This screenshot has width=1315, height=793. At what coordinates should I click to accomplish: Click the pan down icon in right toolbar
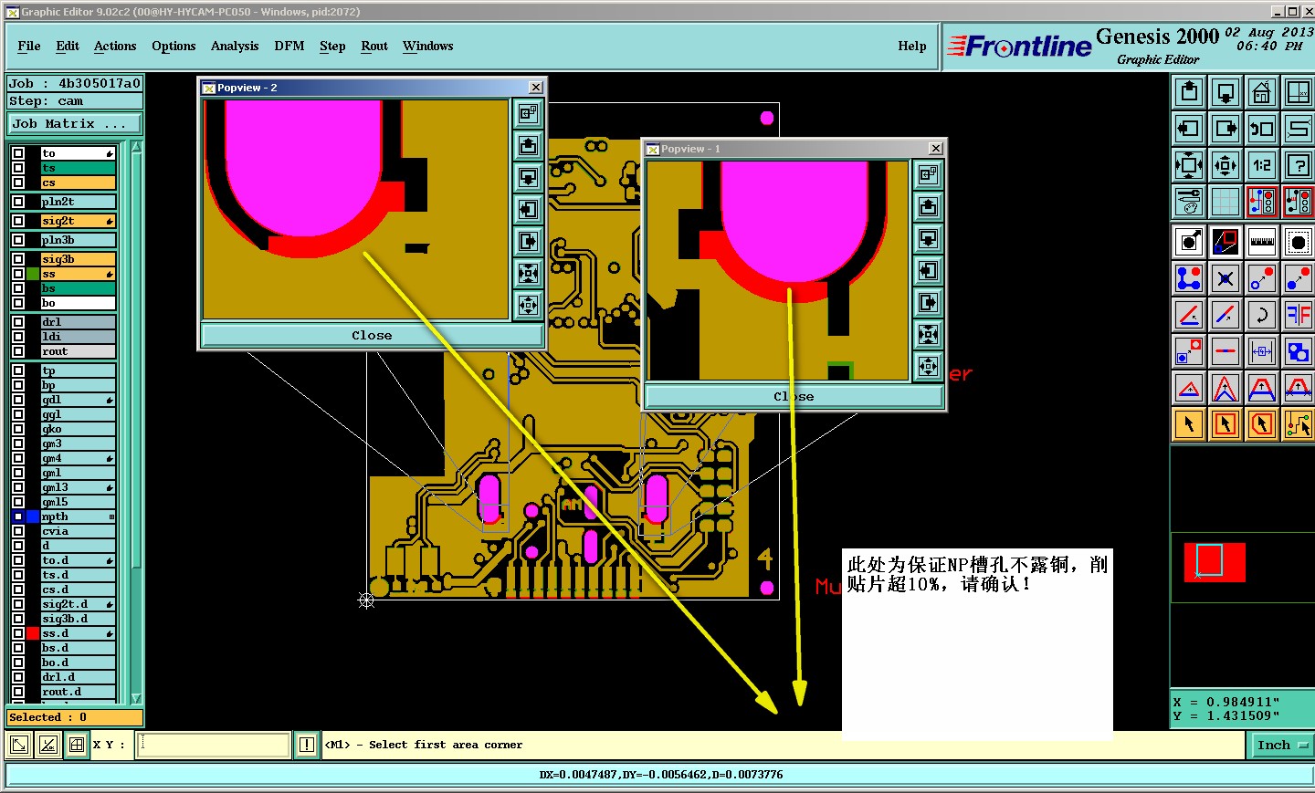click(1226, 92)
